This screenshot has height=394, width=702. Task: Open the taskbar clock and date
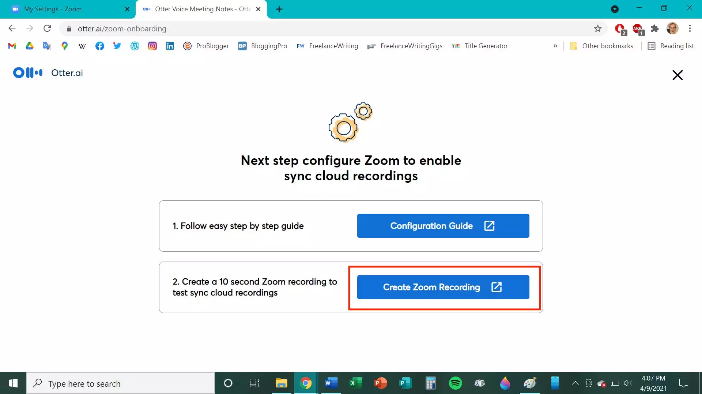coord(653,383)
